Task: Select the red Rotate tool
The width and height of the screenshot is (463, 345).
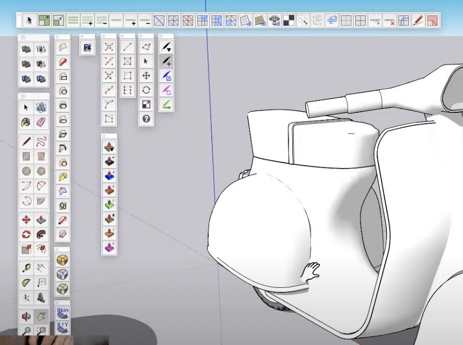Action: (26, 234)
